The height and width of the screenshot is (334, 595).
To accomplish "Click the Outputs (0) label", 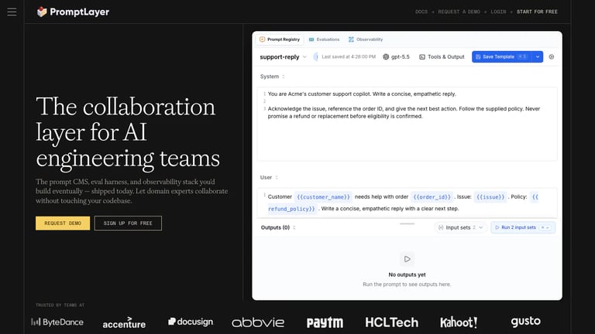I will [x=275, y=227].
